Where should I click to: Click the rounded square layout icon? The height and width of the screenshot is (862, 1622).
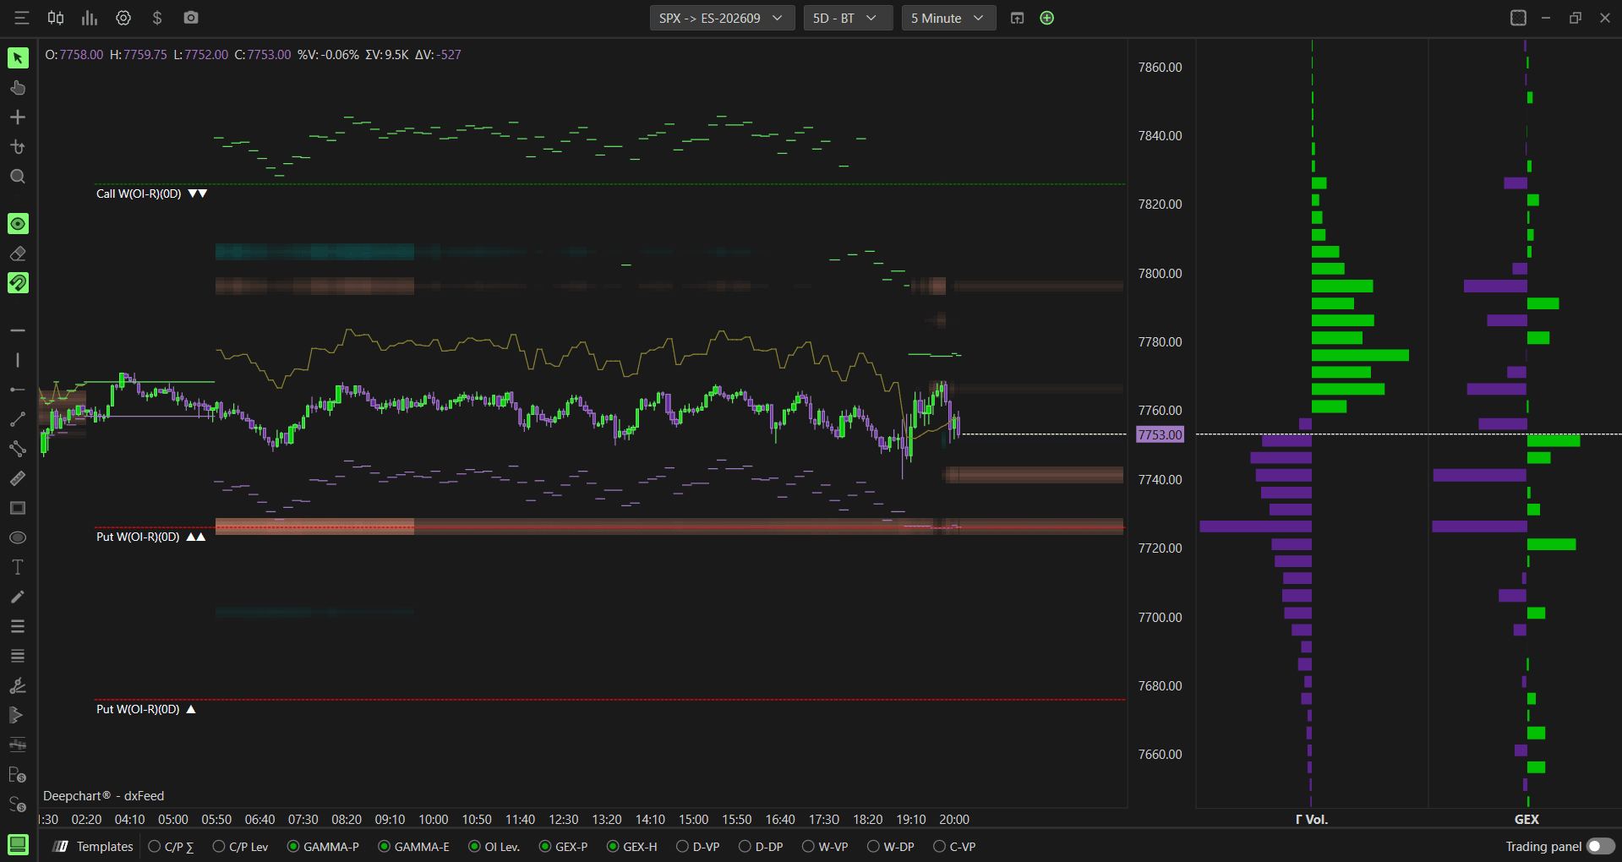tap(1518, 18)
